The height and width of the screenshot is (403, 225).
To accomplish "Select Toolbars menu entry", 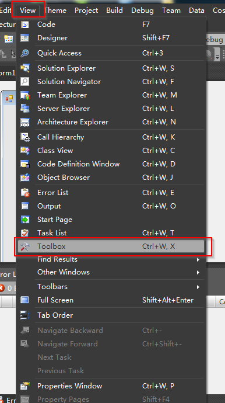I will (111, 287).
